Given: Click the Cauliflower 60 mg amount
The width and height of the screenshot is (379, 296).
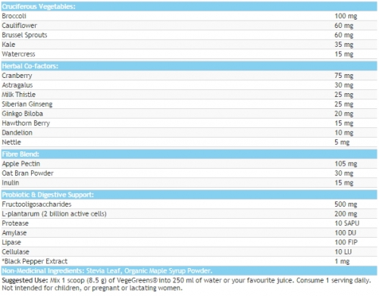Looking at the screenshot, I should point(344,26).
